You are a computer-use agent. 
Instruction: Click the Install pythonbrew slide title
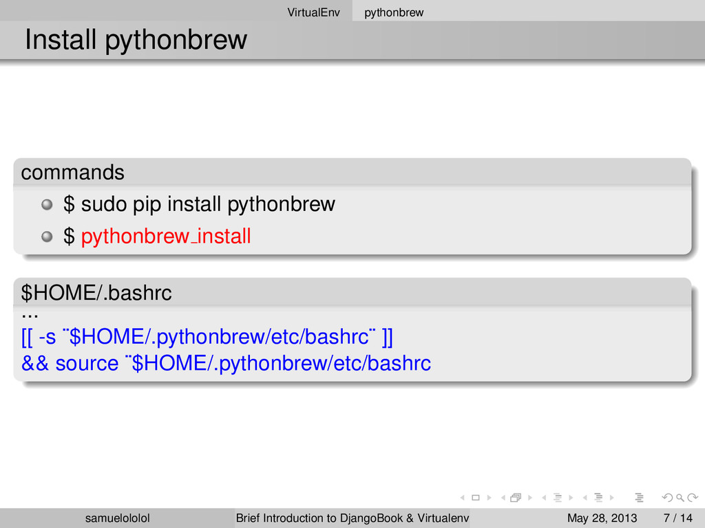pos(136,39)
